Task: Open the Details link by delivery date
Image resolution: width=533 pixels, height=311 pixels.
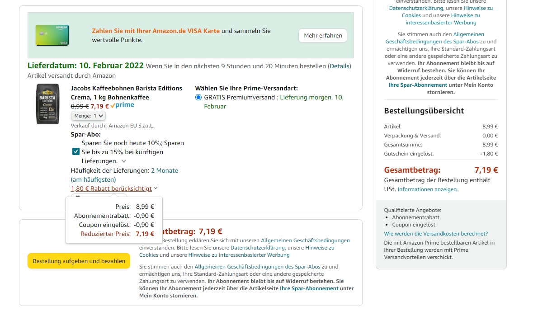Action: coord(339,66)
